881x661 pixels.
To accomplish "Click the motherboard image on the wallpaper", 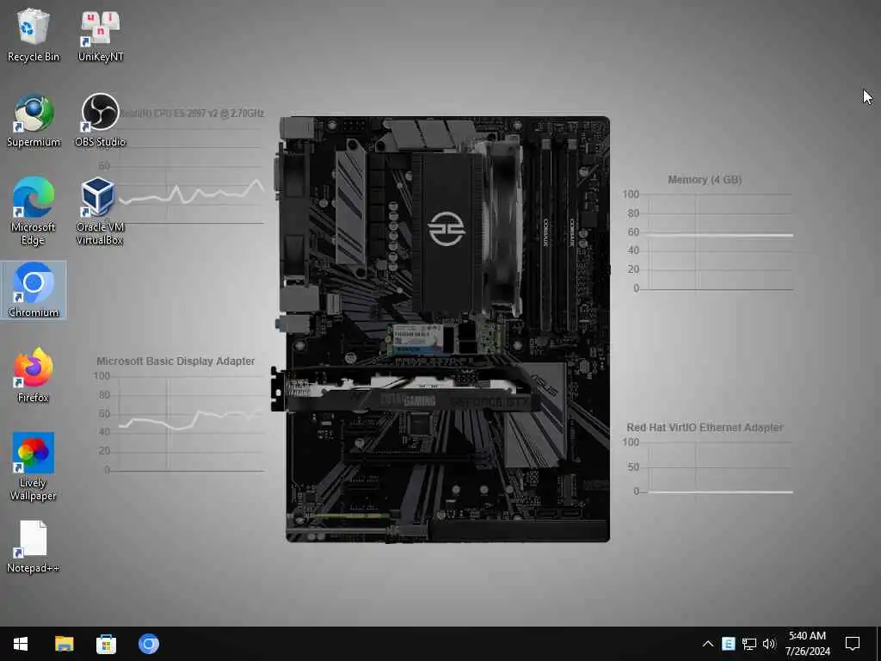I will pyautogui.click(x=441, y=330).
